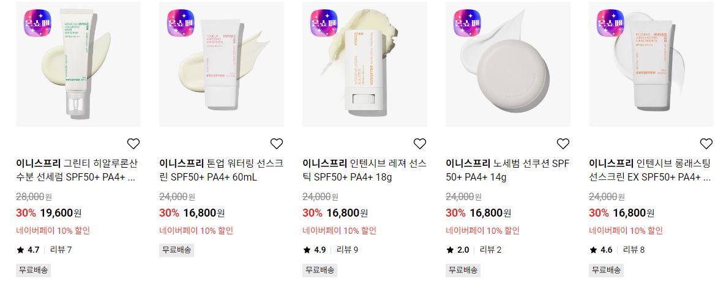
Task: Open 이니스프리 인텐시브 롱래스팅 선스크린 EX link
Action: (x=650, y=170)
